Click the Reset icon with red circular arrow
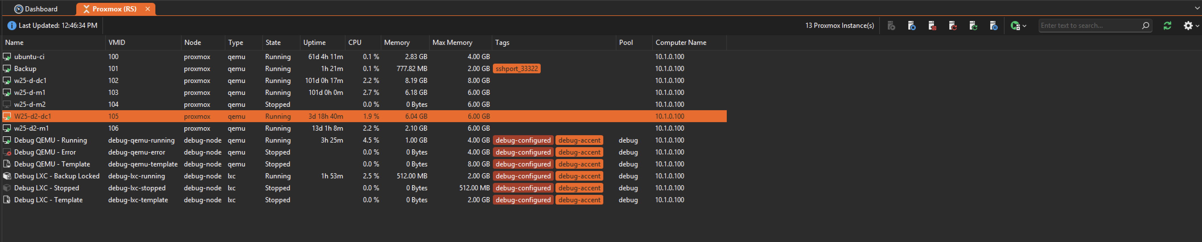This screenshot has width=1202, height=242. click(x=953, y=26)
